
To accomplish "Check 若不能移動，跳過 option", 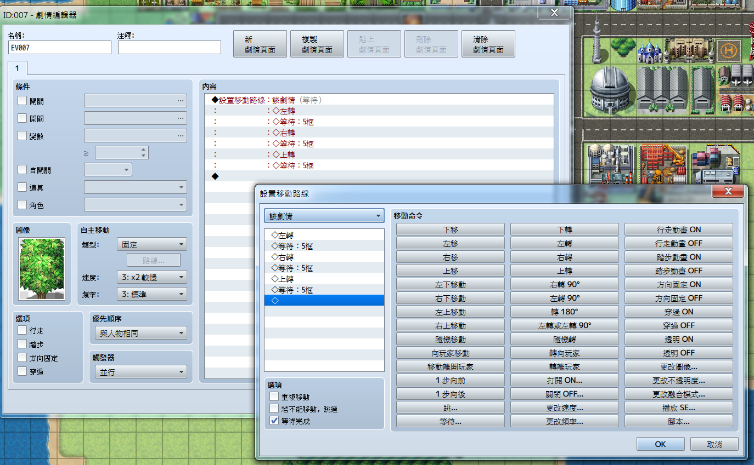I will (x=274, y=409).
